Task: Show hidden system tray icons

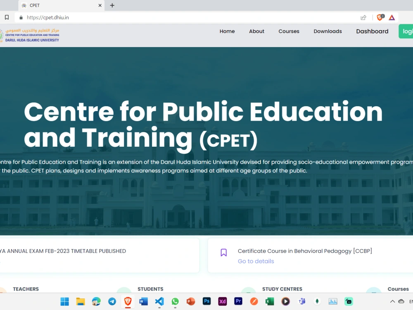Action: click(392, 301)
